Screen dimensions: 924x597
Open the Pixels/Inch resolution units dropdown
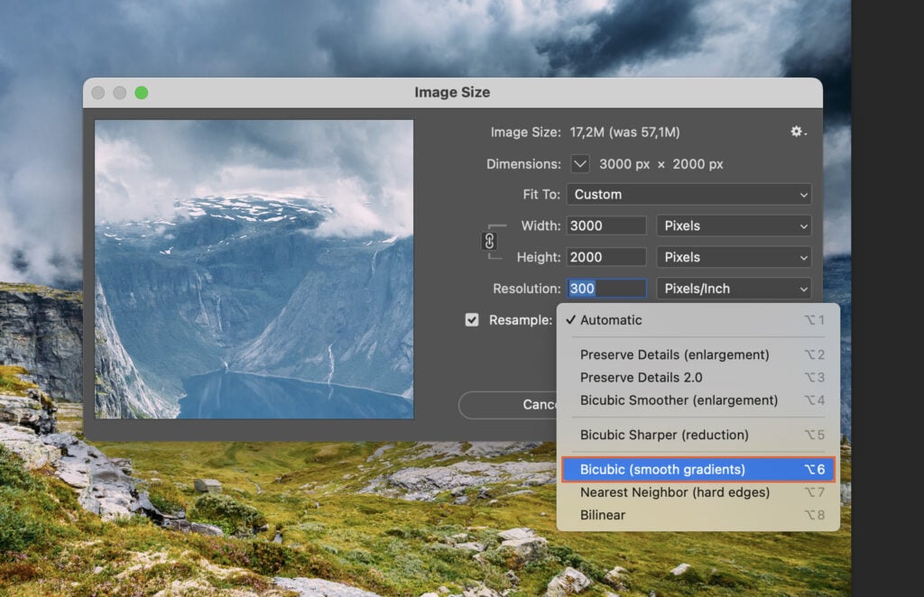(x=734, y=289)
